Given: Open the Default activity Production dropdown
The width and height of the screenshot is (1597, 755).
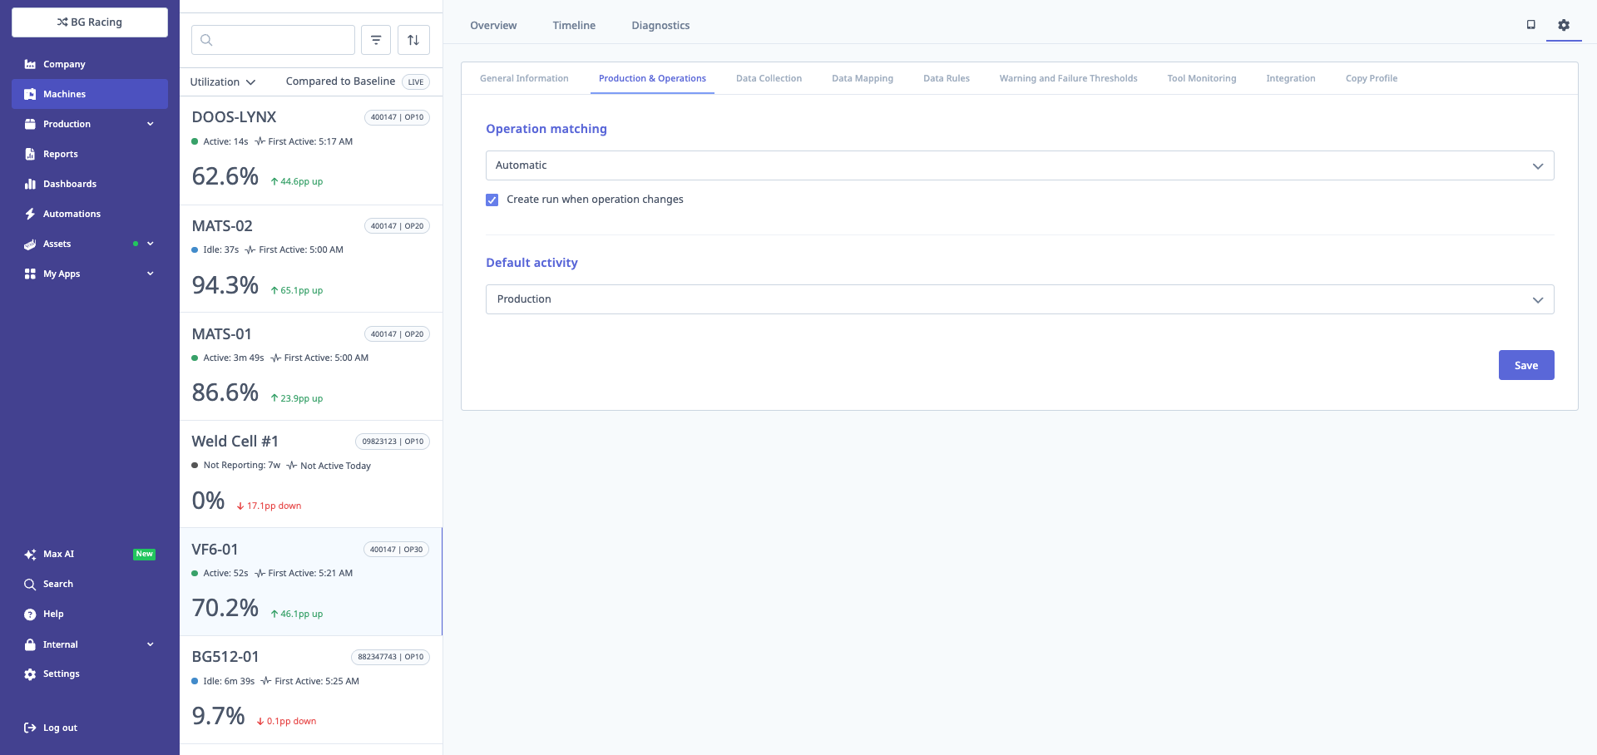Looking at the screenshot, I should tap(1019, 299).
